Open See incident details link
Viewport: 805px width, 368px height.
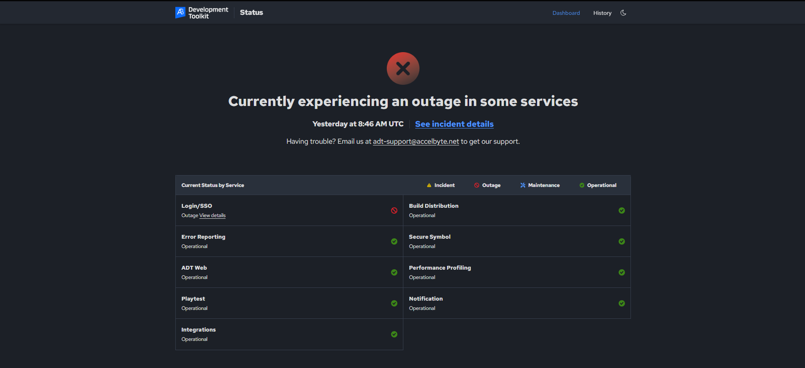(x=454, y=124)
